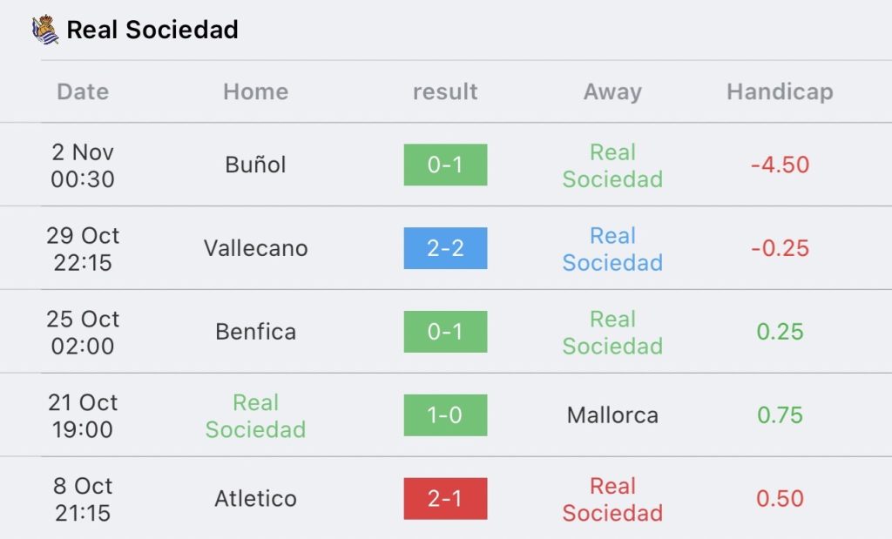The width and height of the screenshot is (892, 539).
Task: Click the Atletico home team name
Action: pos(255,499)
